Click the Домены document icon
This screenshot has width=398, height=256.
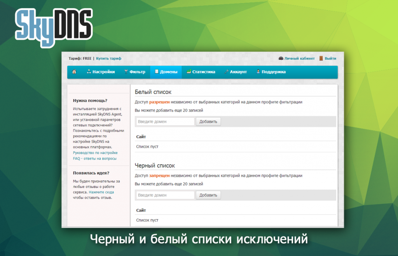[157, 71]
